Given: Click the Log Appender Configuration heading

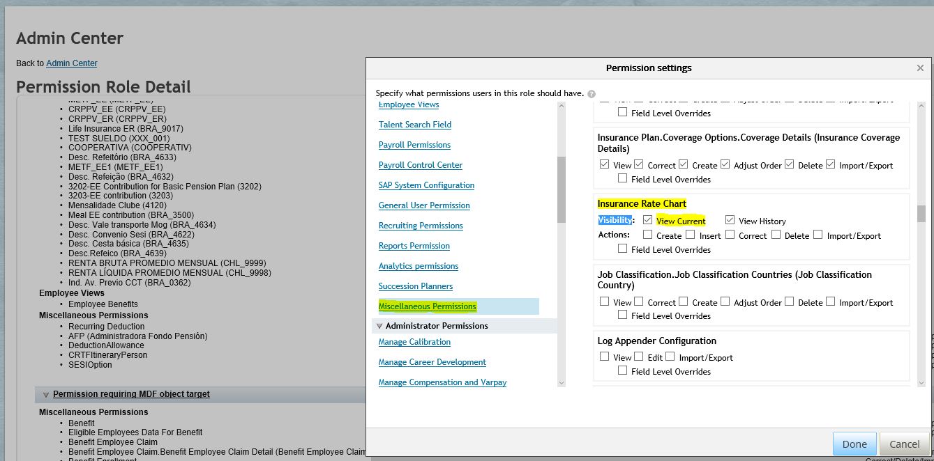Looking at the screenshot, I should (657, 341).
